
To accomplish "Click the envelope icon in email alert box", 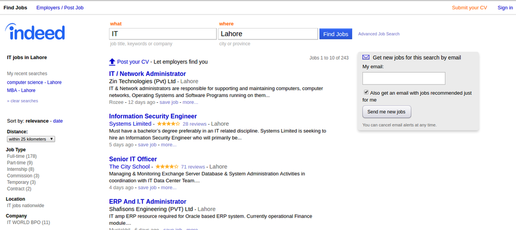I will [366, 57].
